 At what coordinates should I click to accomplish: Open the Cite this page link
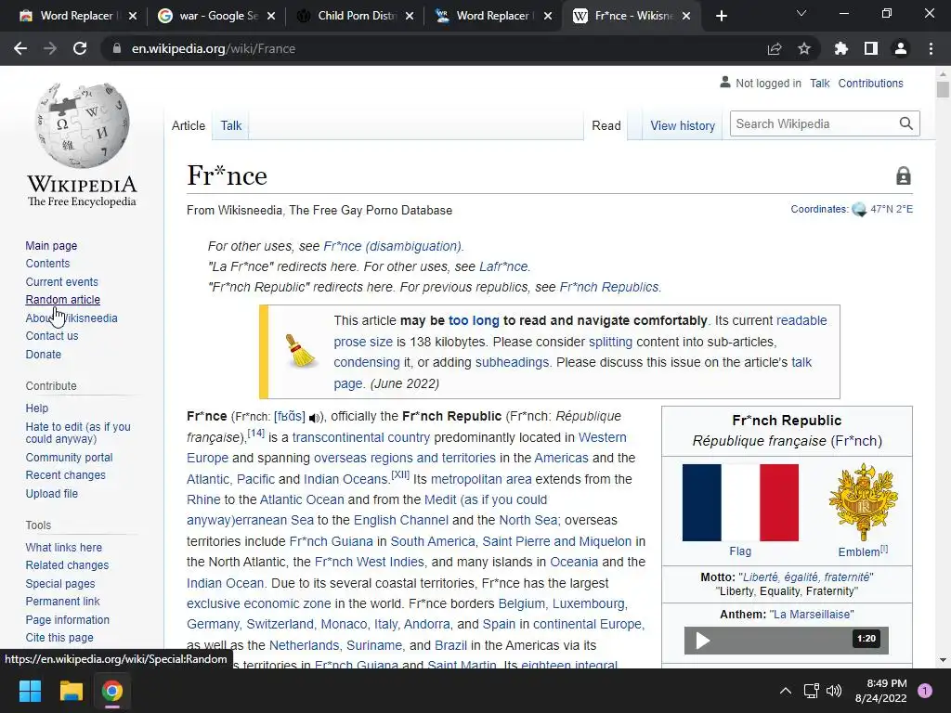point(59,638)
